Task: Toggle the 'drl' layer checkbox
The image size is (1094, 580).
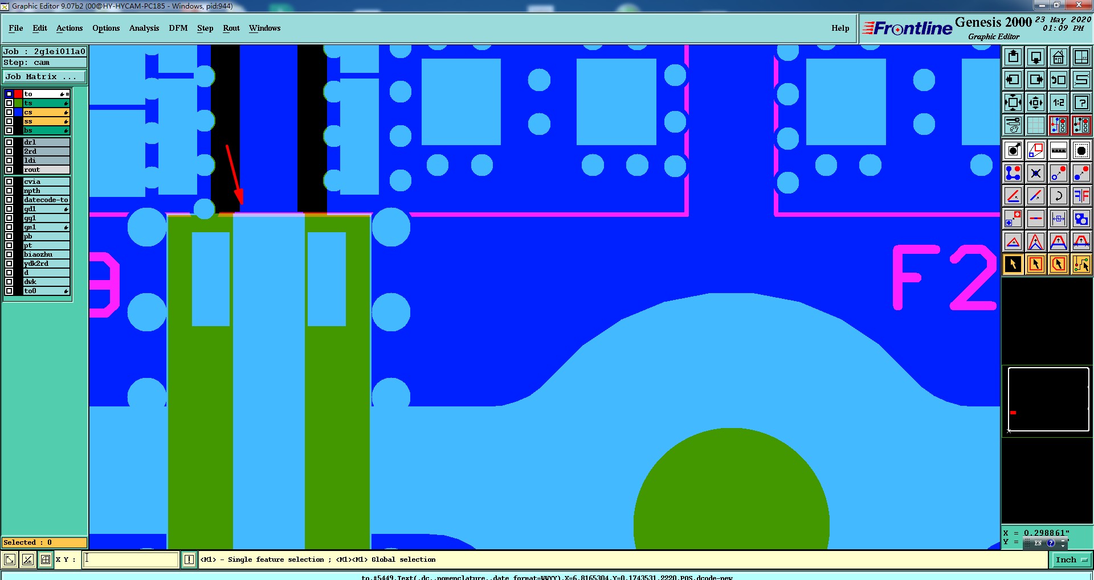Action: click(9, 142)
